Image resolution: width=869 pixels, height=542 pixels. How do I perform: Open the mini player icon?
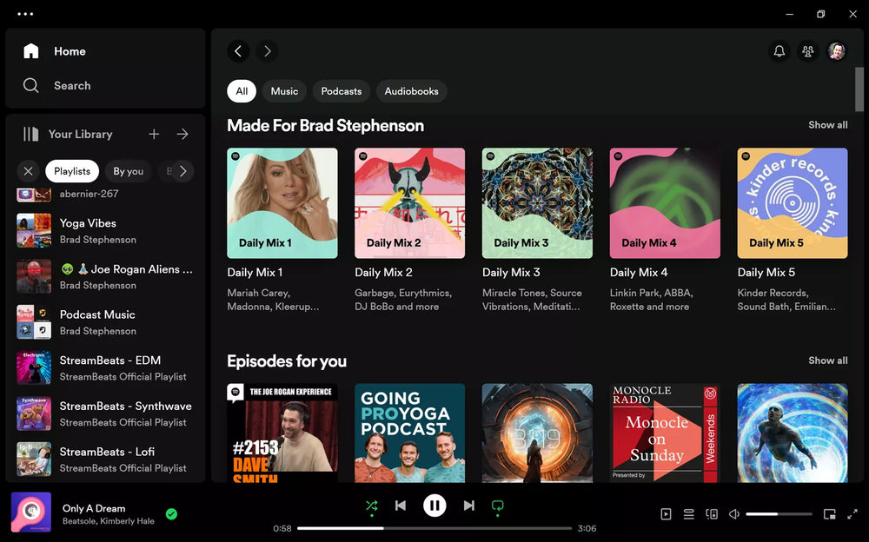(x=830, y=514)
